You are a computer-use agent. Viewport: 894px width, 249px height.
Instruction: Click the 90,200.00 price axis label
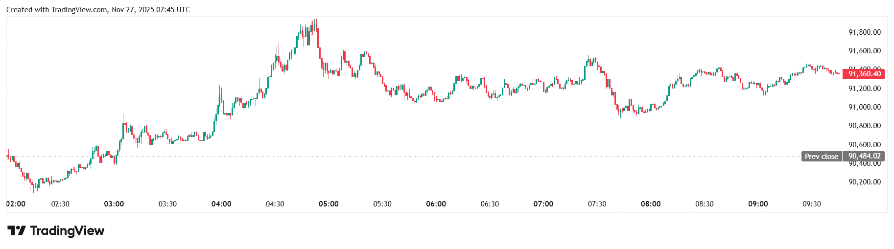click(864, 182)
